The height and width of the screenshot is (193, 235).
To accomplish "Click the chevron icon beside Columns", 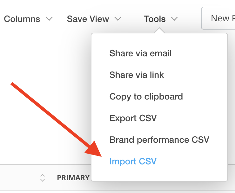I will (49, 19).
